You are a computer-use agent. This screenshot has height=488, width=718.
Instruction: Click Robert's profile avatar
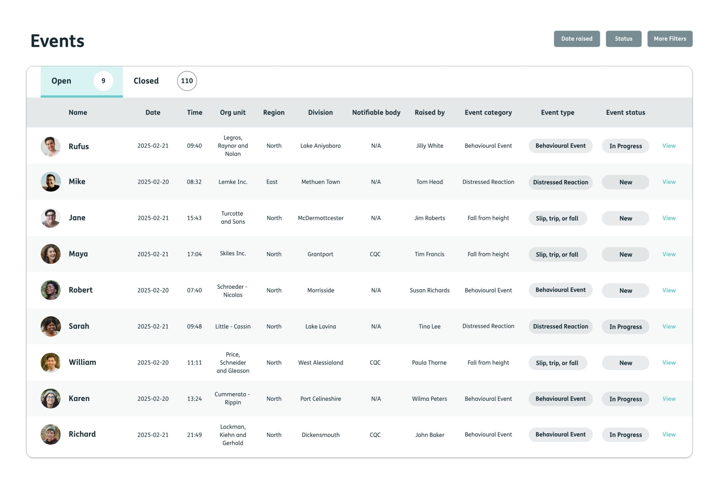pyautogui.click(x=51, y=290)
